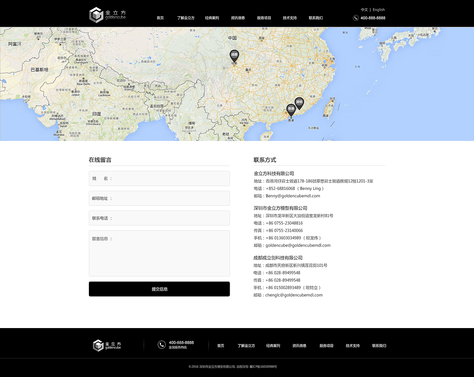The width and height of the screenshot is (474, 377).
Task: Click company name 金立方科技有限公司
Action: [x=274, y=173]
